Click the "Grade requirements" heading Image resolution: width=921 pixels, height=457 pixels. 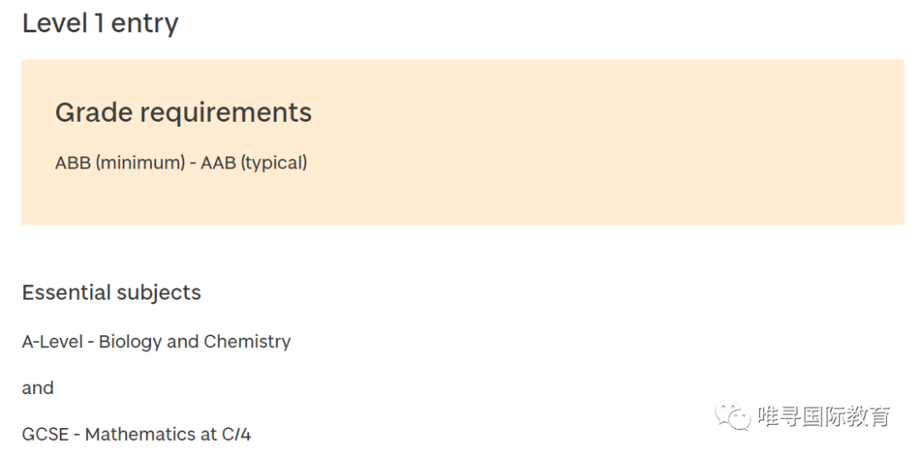(x=183, y=111)
